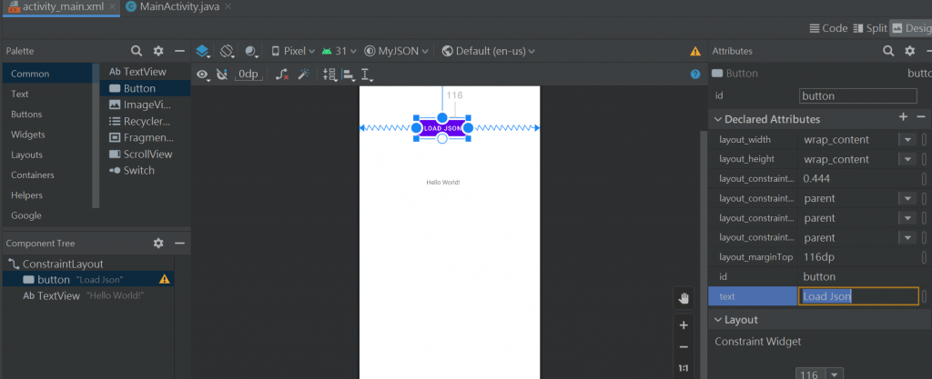The height and width of the screenshot is (379, 932).
Task: Open Palette settings gear
Action: (158, 51)
